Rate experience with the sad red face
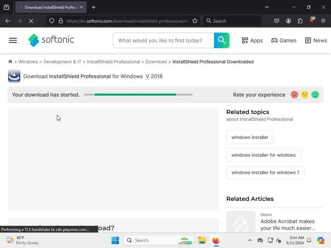The width and height of the screenshot is (331, 248). pyautogui.click(x=294, y=95)
